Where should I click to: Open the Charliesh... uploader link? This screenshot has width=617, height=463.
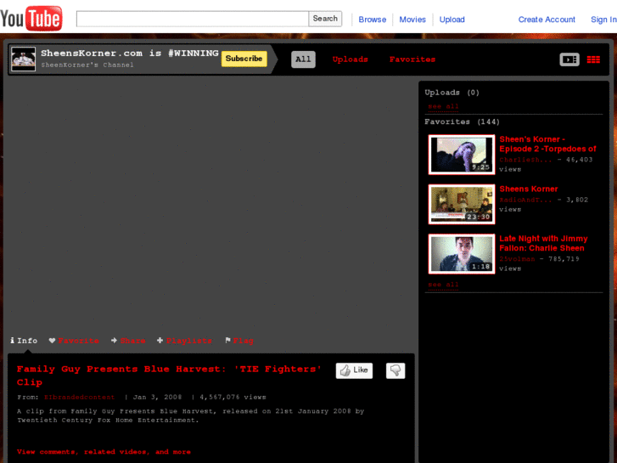525,160
